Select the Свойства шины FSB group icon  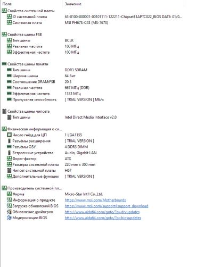(x=4, y=35)
